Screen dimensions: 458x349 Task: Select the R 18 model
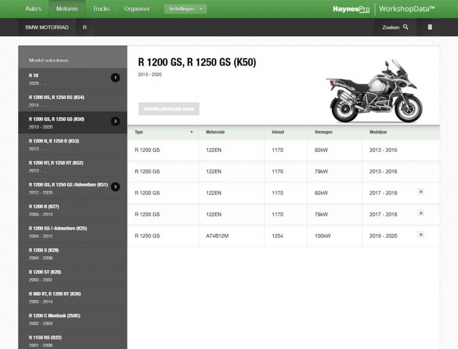[x=73, y=79]
